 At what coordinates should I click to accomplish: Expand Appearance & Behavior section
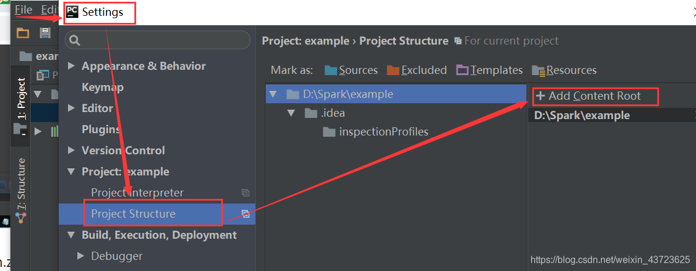point(71,66)
